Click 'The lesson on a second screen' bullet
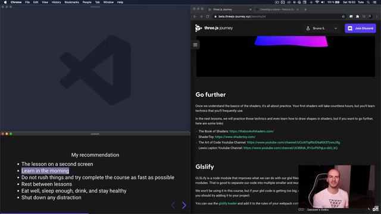 coord(57,164)
